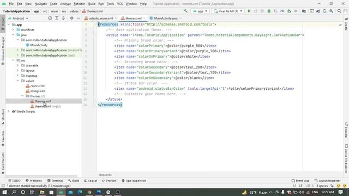
Task: Open the Refactor menu
Action: tap(80, 4)
